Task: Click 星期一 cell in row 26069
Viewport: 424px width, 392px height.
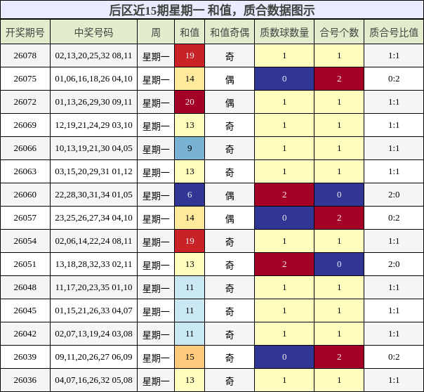Action: [156, 126]
